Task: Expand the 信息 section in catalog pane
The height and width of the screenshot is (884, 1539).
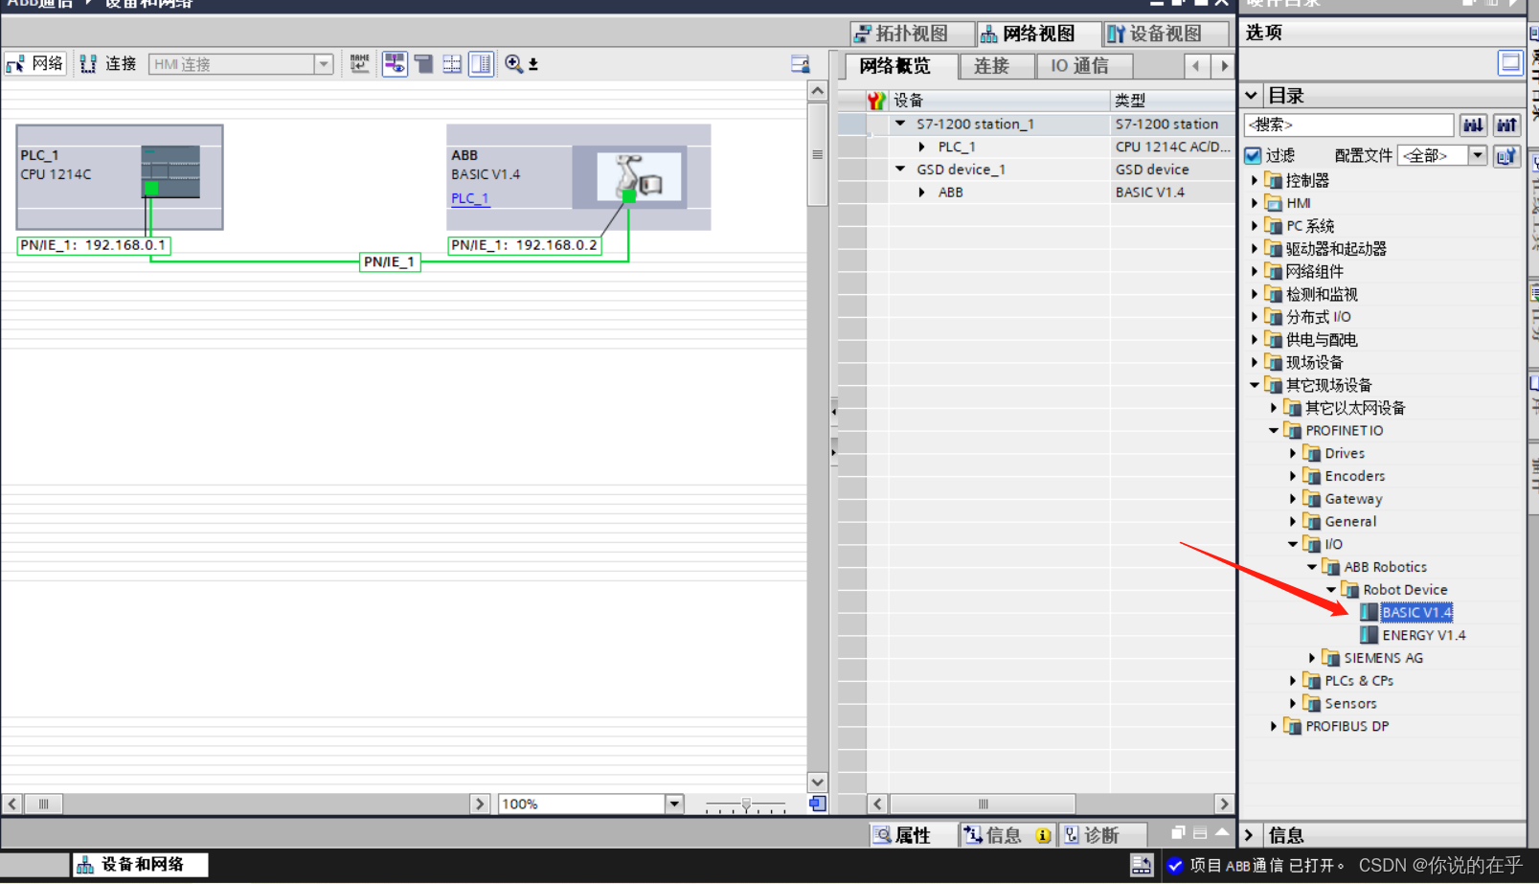Action: [1249, 835]
